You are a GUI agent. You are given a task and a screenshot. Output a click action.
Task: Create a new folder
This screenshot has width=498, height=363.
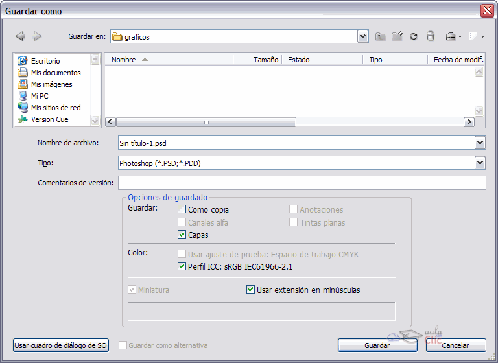tap(397, 37)
